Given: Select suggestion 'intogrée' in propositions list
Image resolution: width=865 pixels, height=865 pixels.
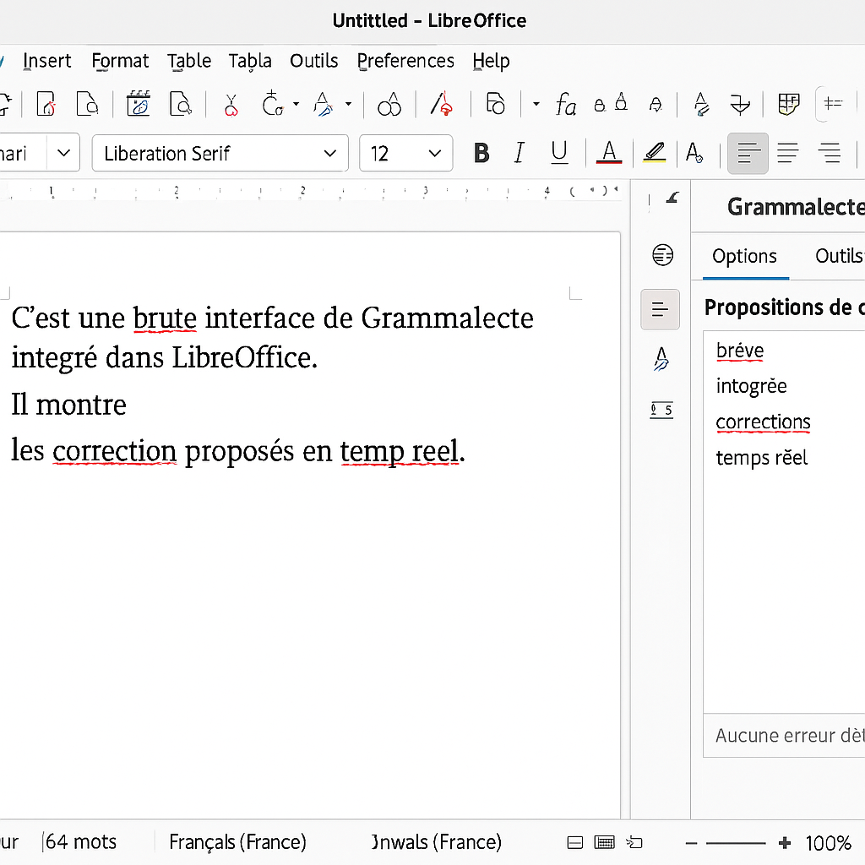Looking at the screenshot, I should pyautogui.click(x=751, y=386).
